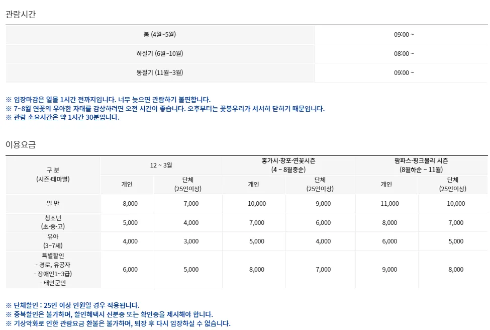Select the 동절기 (11월~3월) row label

tap(160, 72)
